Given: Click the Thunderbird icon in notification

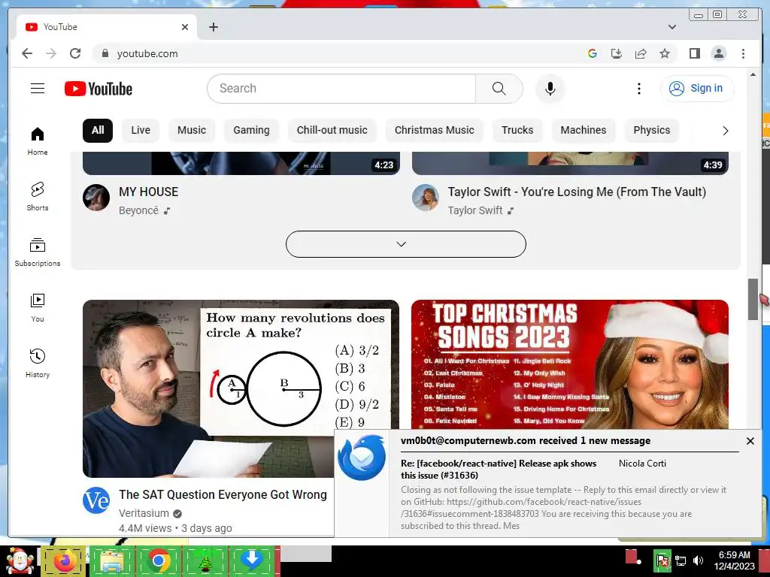Looking at the screenshot, I should [x=362, y=458].
